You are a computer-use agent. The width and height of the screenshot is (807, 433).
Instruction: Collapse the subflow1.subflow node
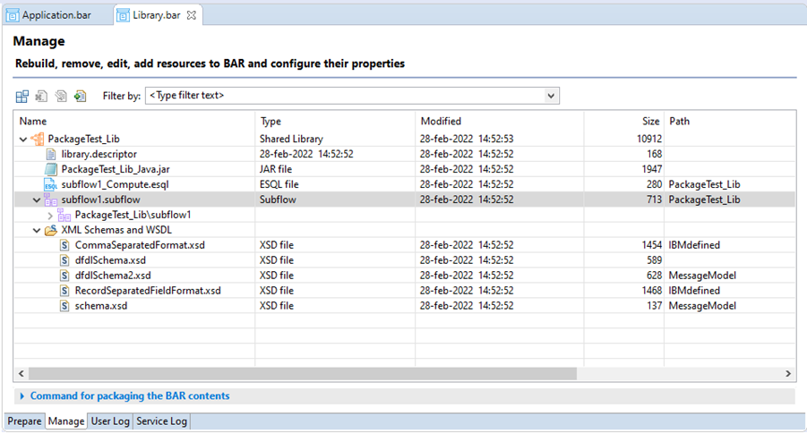point(37,200)
